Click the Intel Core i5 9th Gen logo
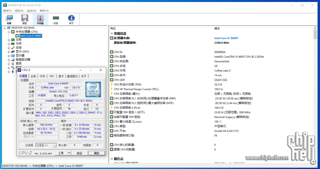320x169 pixels. 93,89
